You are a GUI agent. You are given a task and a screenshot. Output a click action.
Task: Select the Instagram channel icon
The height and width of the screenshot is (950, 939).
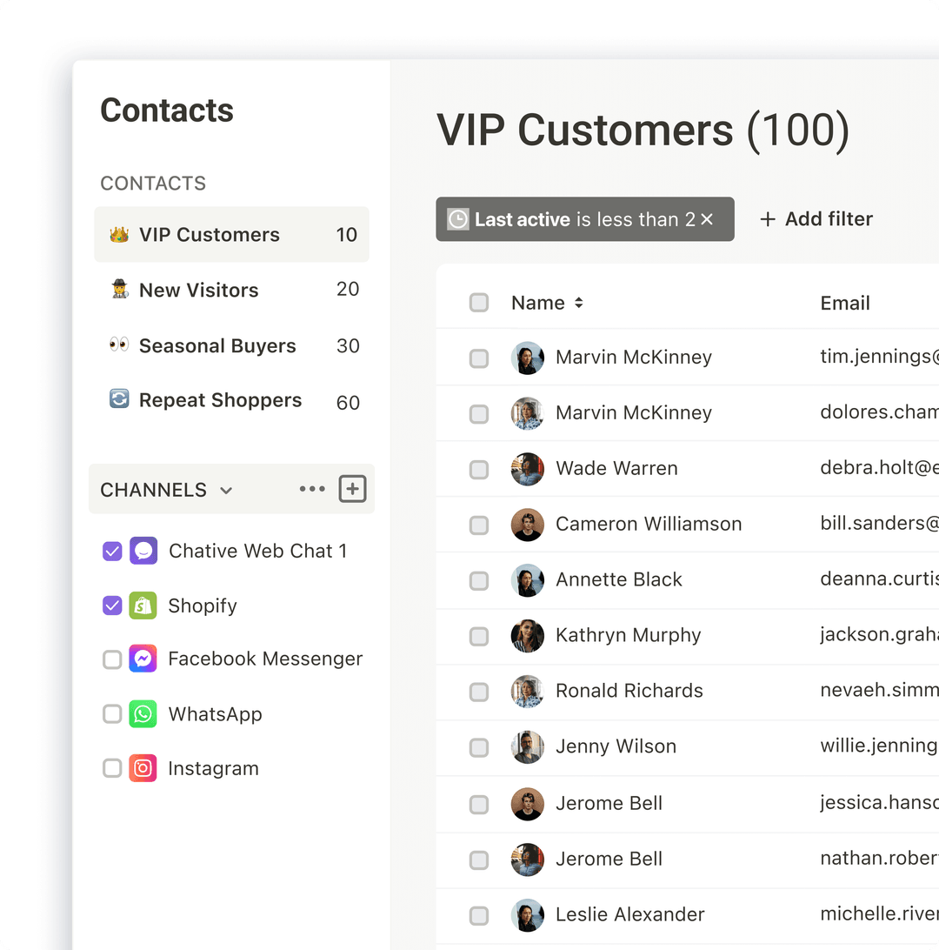(x=143, y=768)
